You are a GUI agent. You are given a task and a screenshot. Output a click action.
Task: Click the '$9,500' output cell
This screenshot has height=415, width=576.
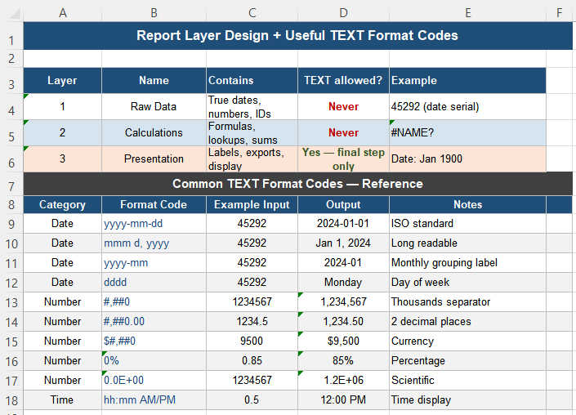pyautogui.click(x=343, y=341)
